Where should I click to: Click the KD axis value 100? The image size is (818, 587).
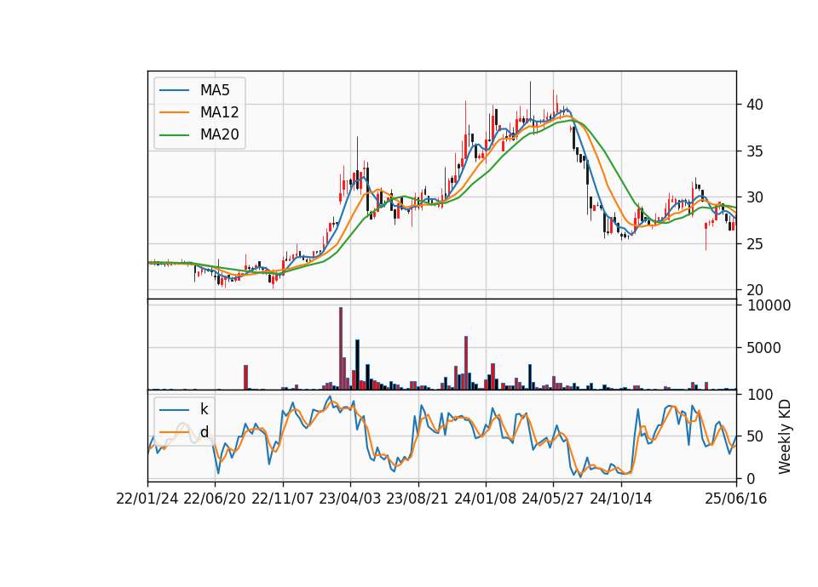point(759,395)
